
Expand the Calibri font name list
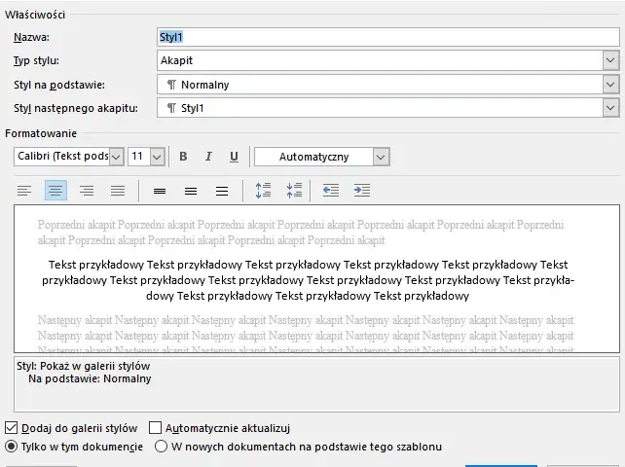[x=116, y=157]
